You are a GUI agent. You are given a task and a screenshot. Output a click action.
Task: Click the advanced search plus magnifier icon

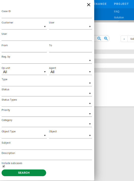click(x=106, y=39)
